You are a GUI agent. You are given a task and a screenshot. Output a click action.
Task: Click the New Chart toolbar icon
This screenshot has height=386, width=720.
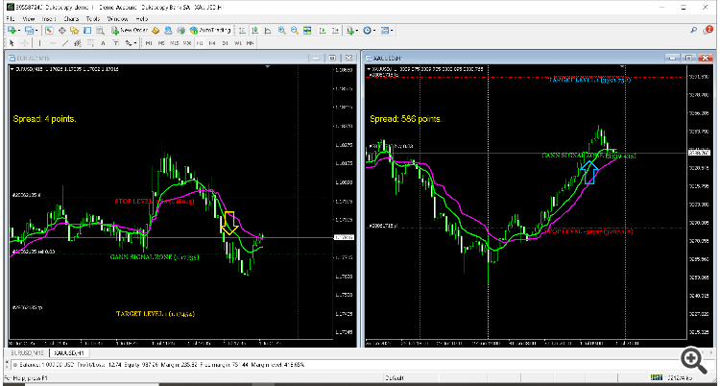click(x=12, y=31)
